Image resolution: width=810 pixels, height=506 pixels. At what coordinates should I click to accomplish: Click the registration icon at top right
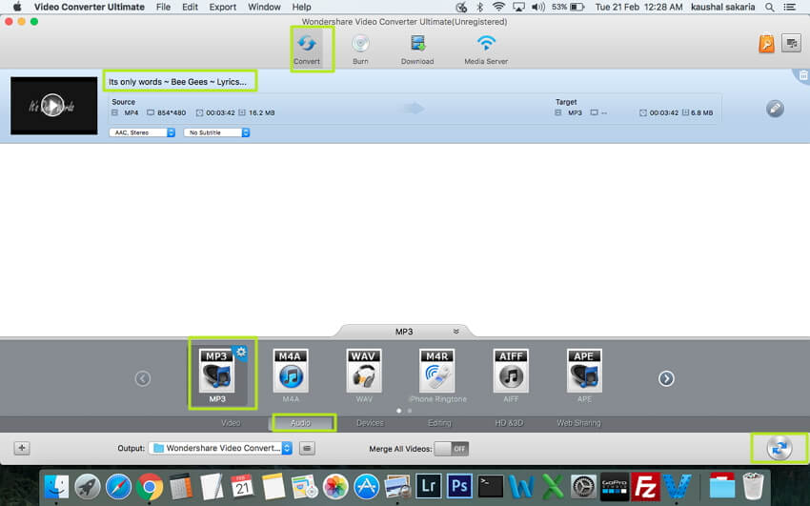(791, 44)
